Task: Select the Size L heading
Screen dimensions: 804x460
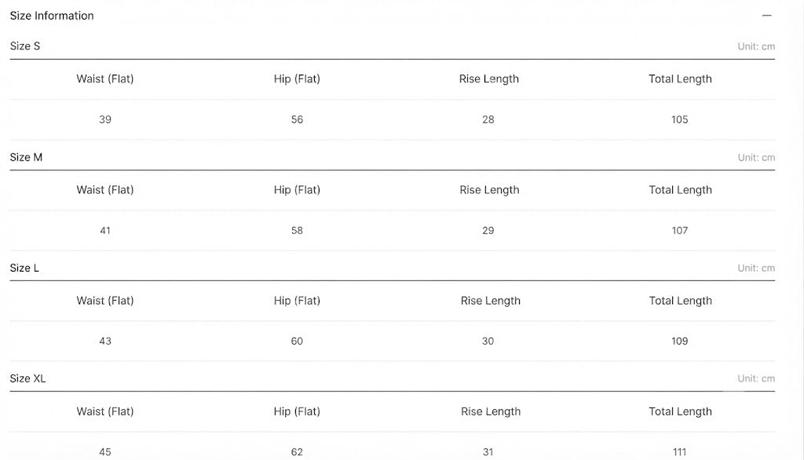Action: (24, 268)
